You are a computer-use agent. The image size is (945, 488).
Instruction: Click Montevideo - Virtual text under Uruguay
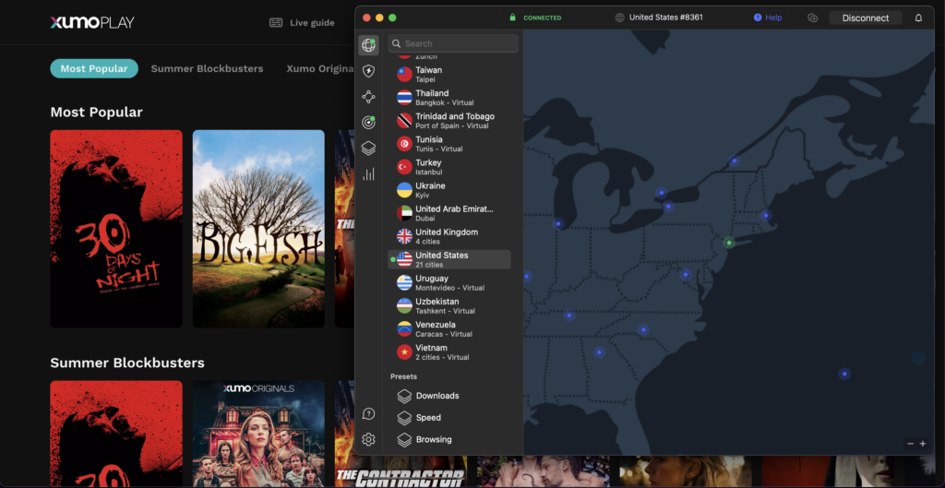pyautogui.click(x=449, y=288)
